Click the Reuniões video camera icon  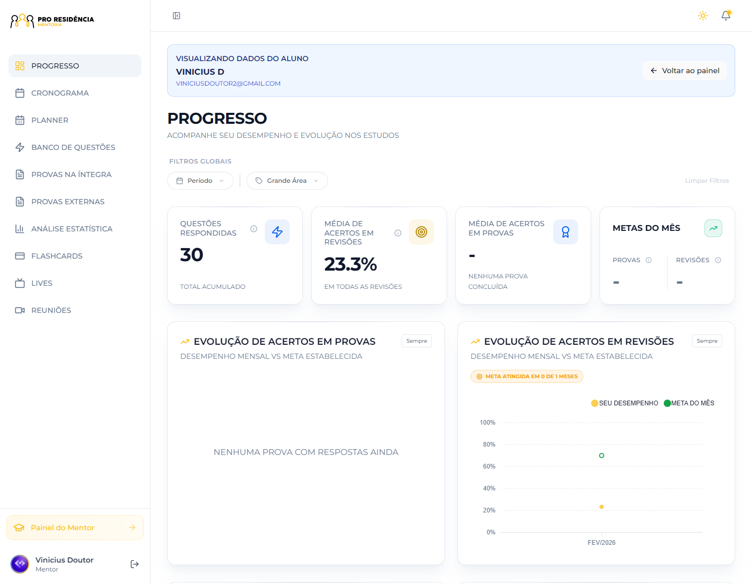20,310
